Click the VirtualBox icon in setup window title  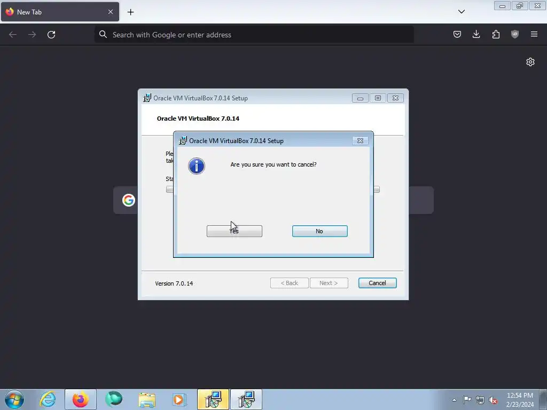point(147,98)
